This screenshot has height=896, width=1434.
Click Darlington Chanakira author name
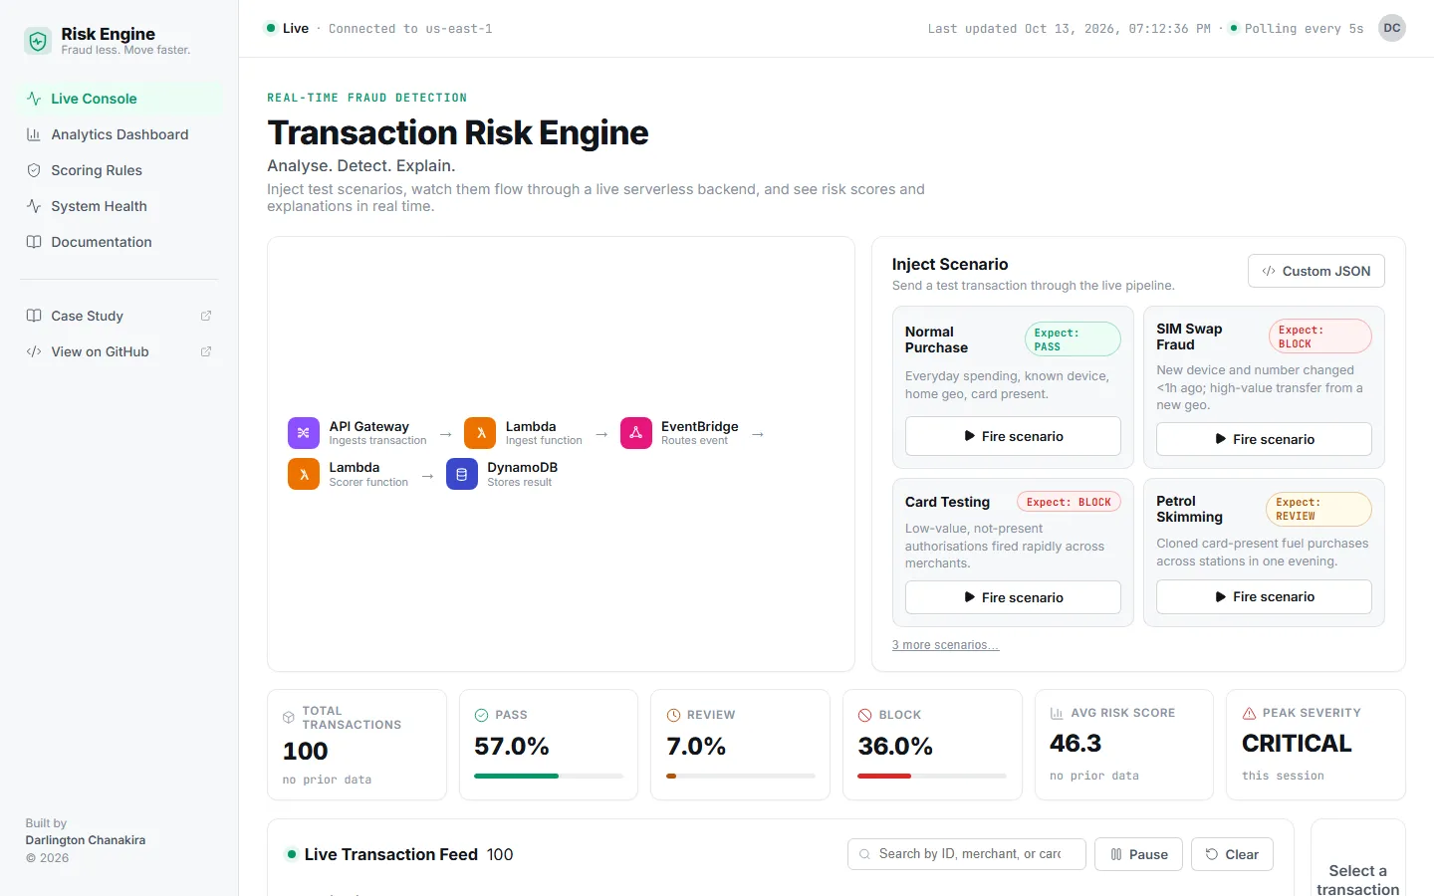click(86, 840)
